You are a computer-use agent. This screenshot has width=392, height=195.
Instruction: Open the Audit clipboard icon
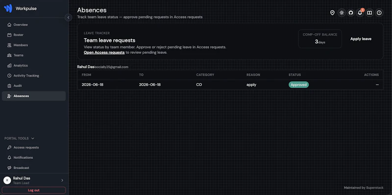pyautogui.click(x=9, y=86)
